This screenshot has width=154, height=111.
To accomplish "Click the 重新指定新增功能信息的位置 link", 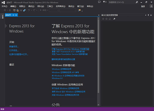I will (x=63, y=59).
